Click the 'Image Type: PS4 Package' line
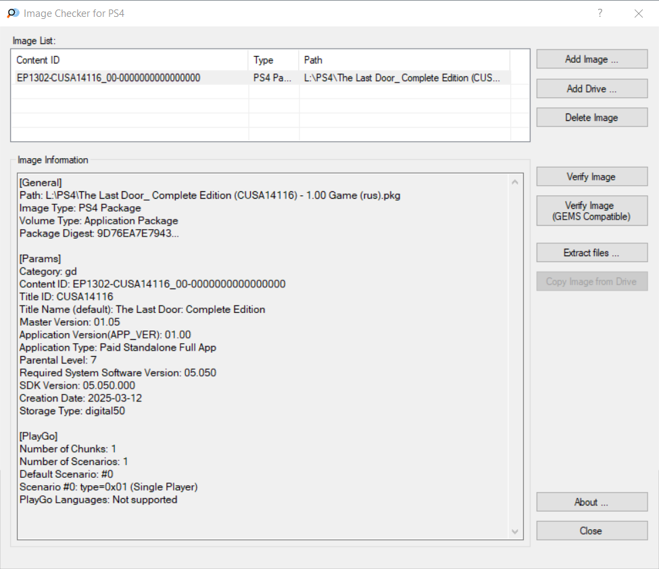This screenshot has height=569, width=659. [x=80, y=208]
